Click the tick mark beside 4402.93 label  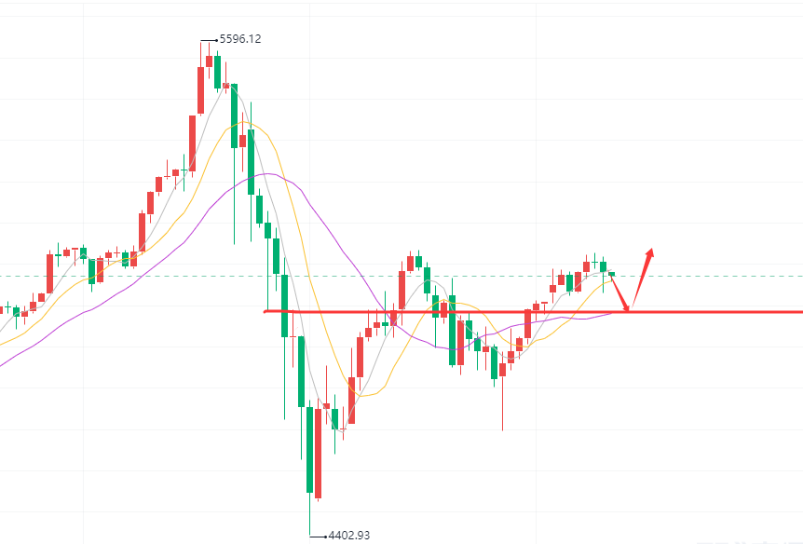[x=317, y=536]
